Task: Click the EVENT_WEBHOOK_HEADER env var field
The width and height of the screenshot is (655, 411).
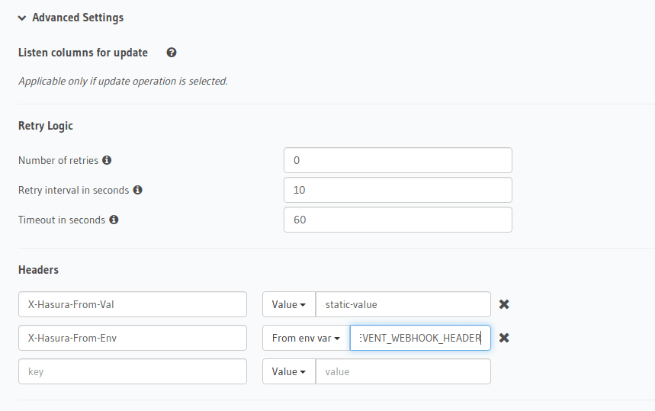Action: 420,338
